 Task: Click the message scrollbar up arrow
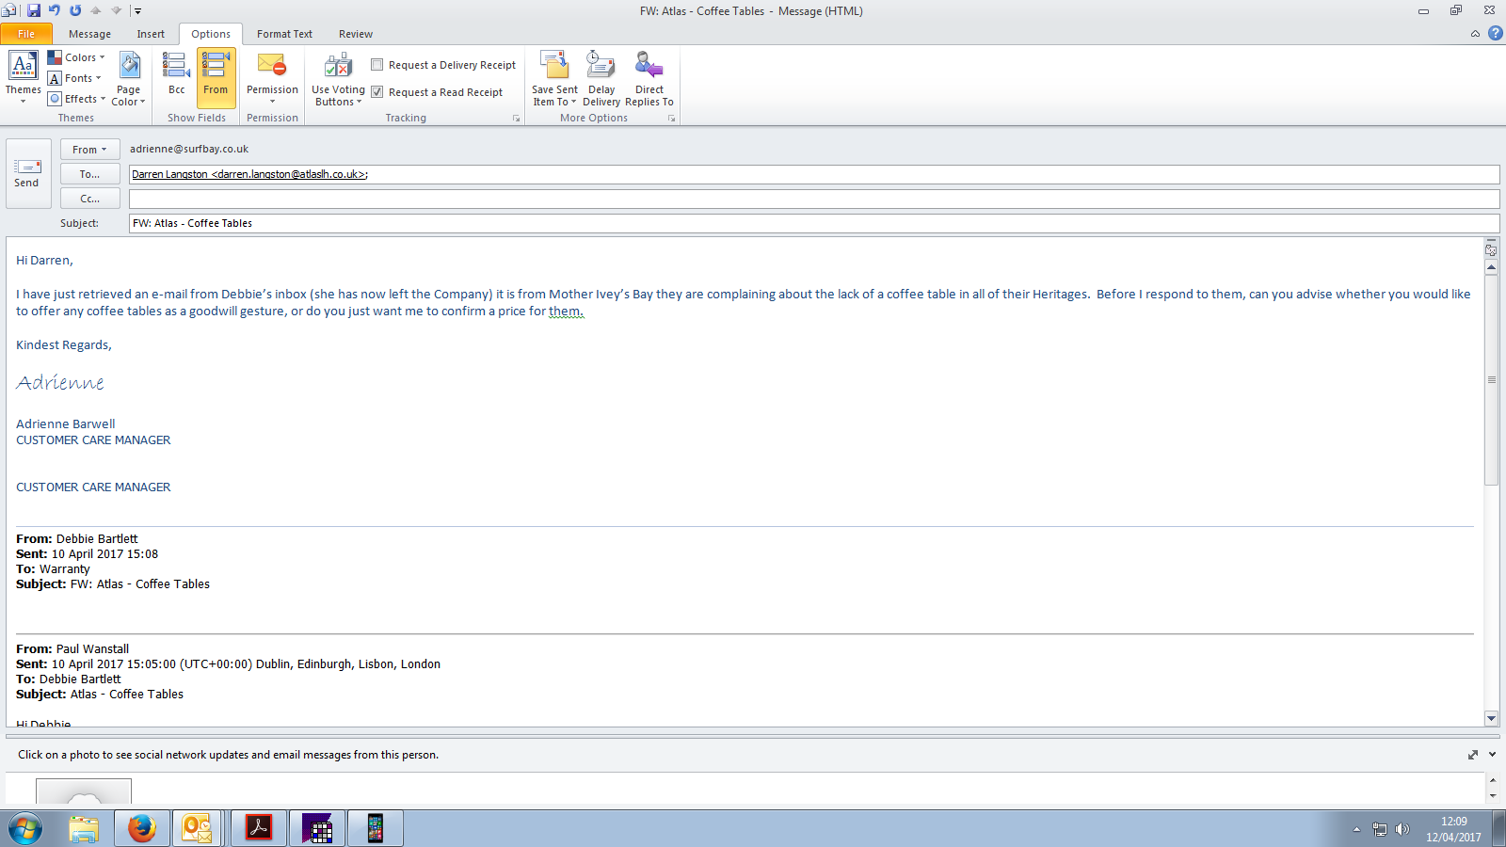tap(1491, 267)
